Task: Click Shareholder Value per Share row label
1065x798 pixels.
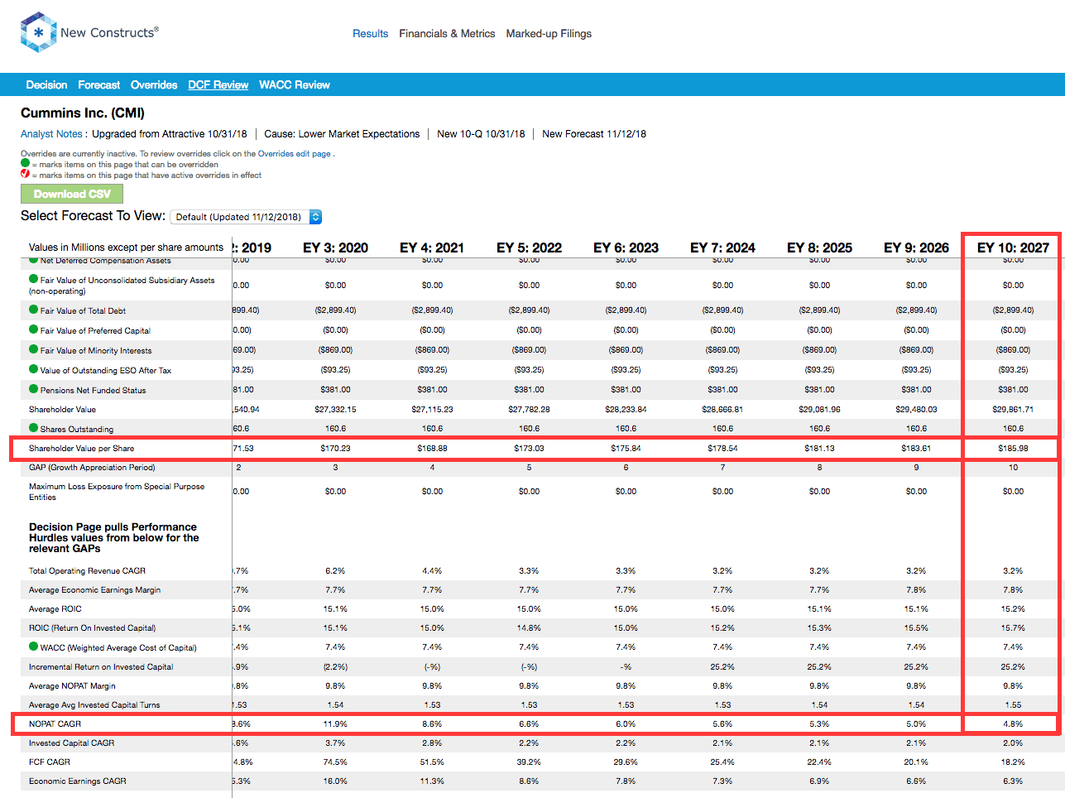Action: coord(81,448)
